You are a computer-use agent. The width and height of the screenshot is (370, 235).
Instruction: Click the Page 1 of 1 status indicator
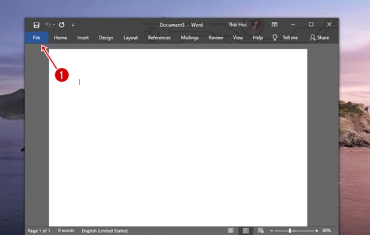tap(39, 231)
